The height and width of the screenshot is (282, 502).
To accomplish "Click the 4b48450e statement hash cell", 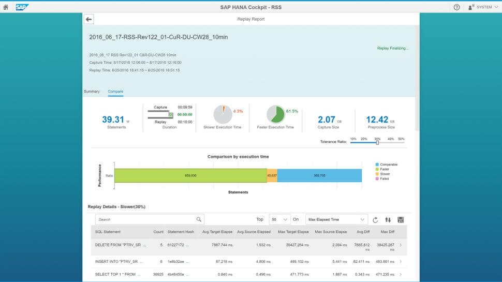I will pyautogui.click(x=178, y=274).
